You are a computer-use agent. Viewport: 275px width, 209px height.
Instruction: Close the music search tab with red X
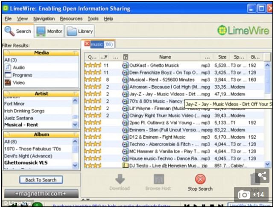pyautogui.click(x=87, y=43)
